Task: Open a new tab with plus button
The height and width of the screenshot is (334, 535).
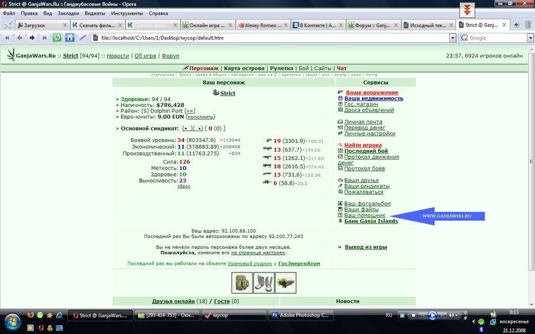Action: 516,25
